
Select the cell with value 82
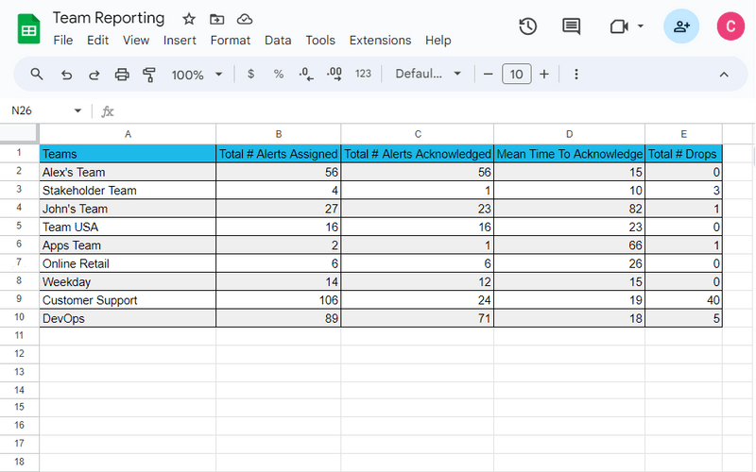tap(570, 209)
